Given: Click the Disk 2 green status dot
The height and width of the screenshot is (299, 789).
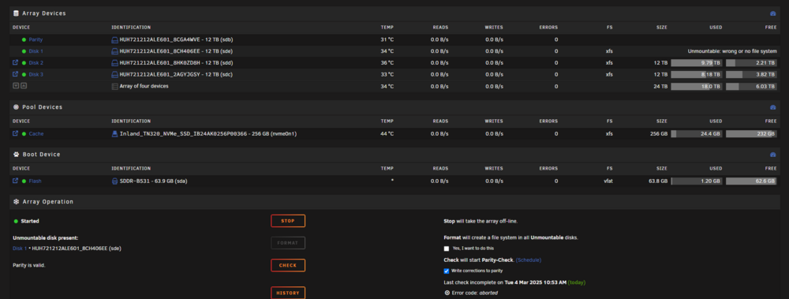Looking at the screenshot, I should click(24, 63).
